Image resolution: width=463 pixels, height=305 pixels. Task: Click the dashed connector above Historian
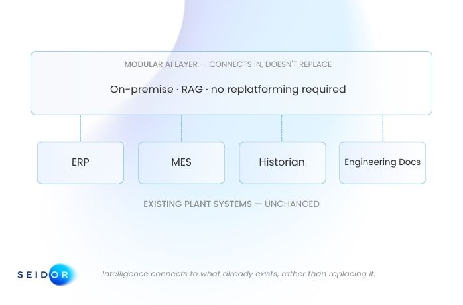(282, 129)
